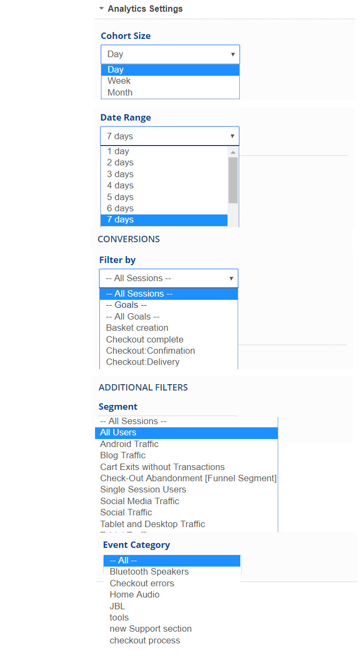This screenshot has width=361, height=661.
Task: Choose Checkout errors event category
Action: click(142, 583)
